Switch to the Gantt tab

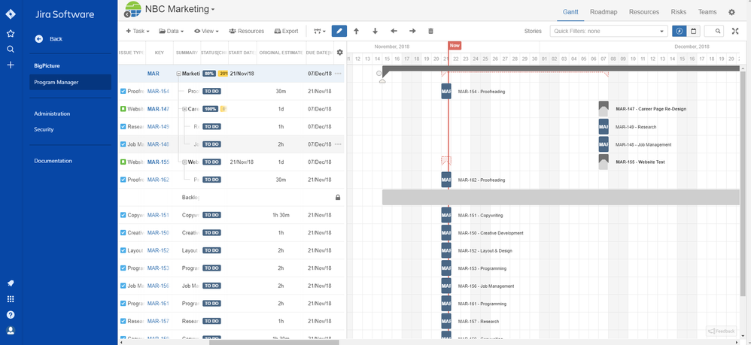(x=570, y=12)
